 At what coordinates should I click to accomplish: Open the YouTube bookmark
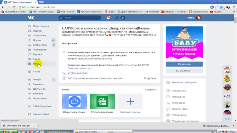(x=216, y=12)
